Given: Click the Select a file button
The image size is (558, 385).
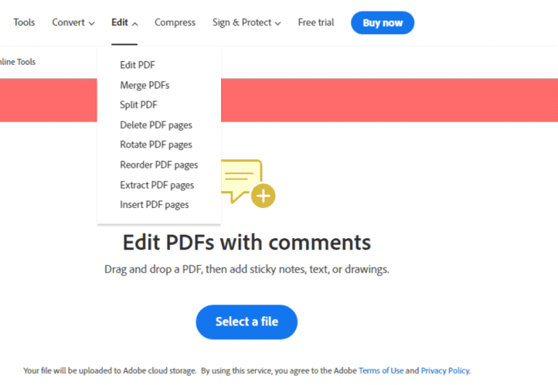Looking at the screenshot, I should click(247, 322).
